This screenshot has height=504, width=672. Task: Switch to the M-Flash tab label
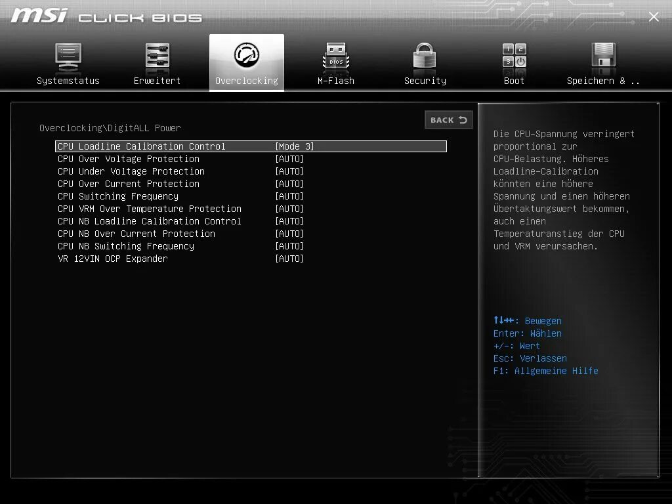coord(336,81)
